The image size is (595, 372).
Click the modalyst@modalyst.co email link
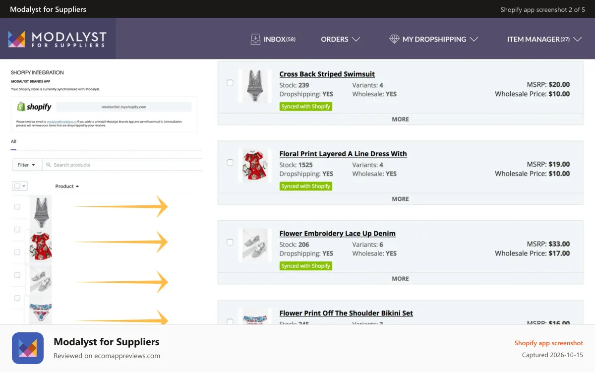coord(61,122)
